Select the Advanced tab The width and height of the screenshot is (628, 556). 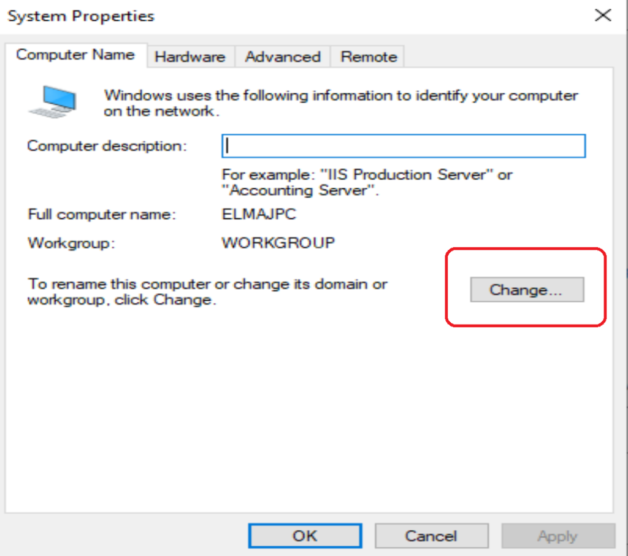[x=283, y=57]
